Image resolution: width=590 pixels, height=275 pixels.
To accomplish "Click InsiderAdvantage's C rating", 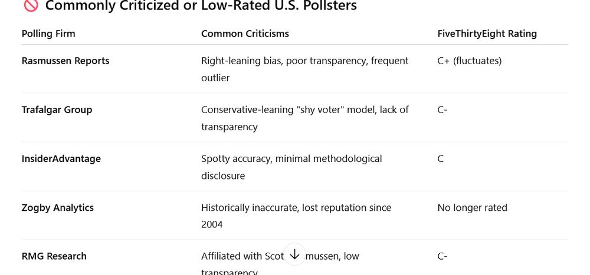I will coord(441,158).
